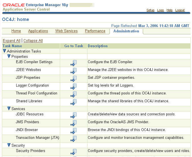Open Go to Task icon for JNDI Browser
The height and width of the screenshot is (157, 192).
[x=74, y=131]
